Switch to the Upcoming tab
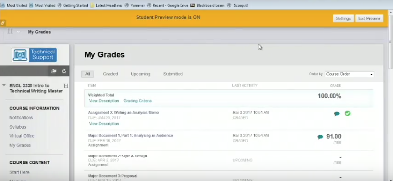Screen dimensions: 394x181 [141, 74]
